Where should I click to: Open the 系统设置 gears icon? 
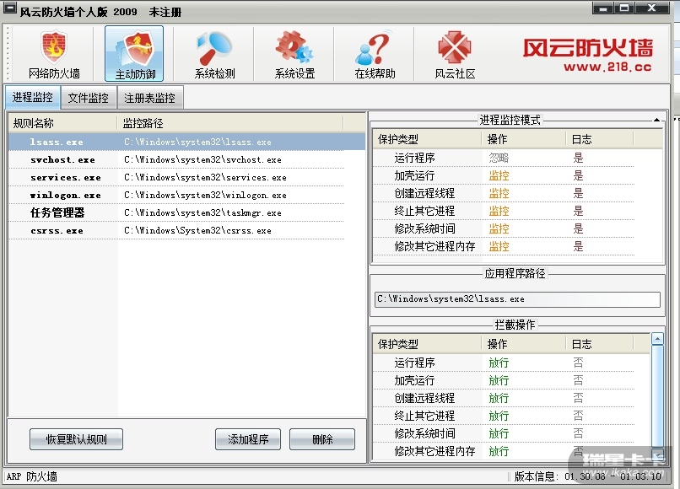pyautogui.click(x=295, y=54)
